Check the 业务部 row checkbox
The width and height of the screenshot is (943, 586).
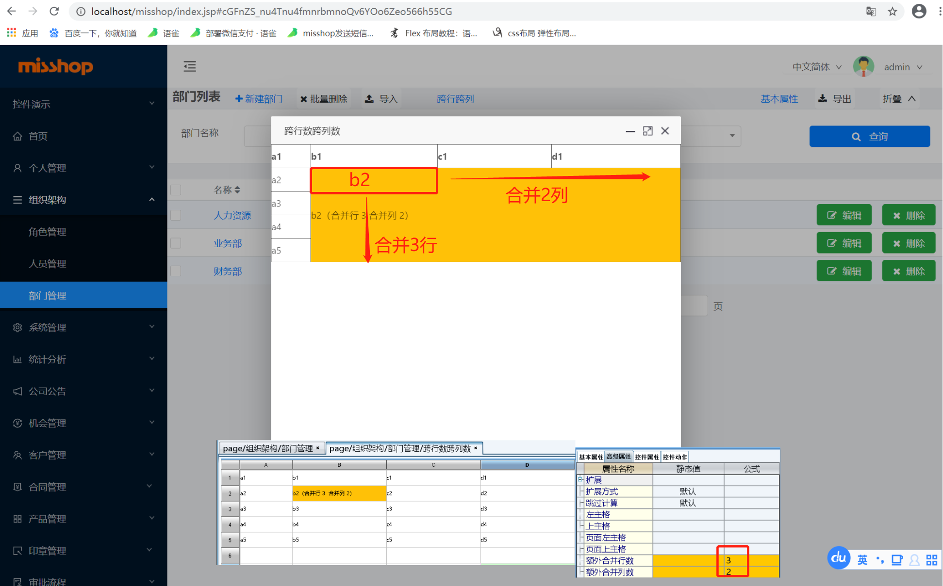click(176, 243)
